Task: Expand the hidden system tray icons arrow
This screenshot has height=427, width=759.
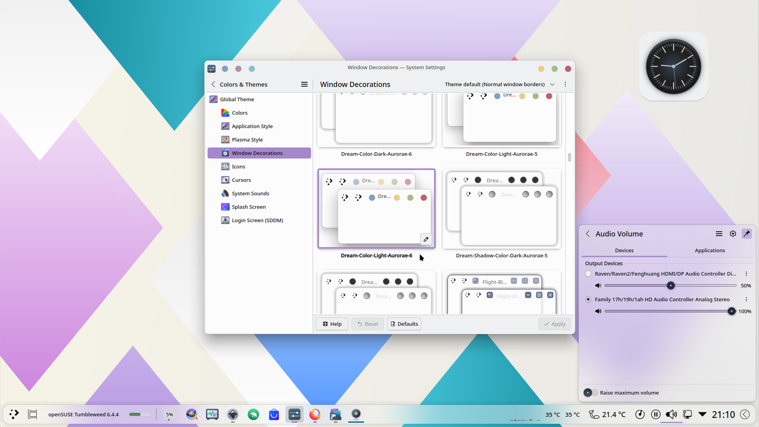Action: [702, 414]
